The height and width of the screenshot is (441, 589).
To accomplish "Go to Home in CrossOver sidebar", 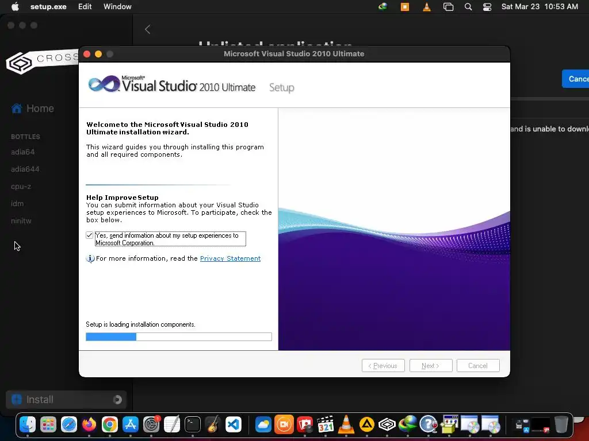I will coord(33,109).
